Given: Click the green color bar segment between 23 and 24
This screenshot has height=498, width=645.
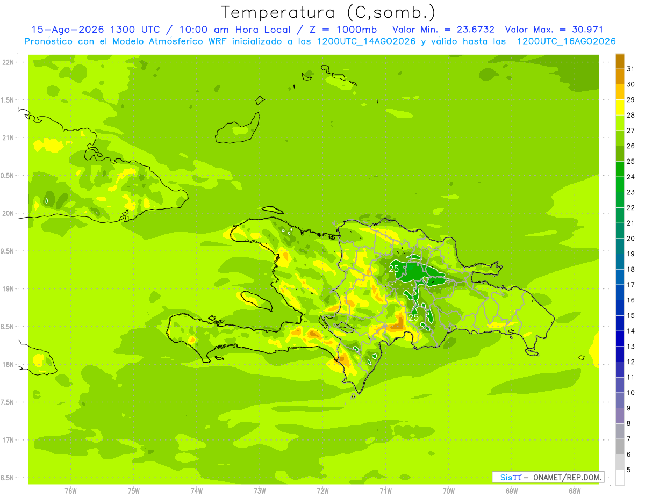Looking at the screenshot, I should [x=620, y=184].
